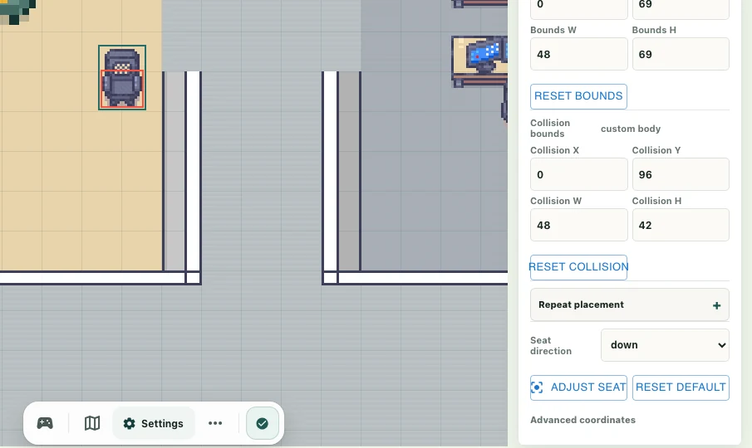Click the ADJUST SEAT button
This screenshot has height=448, width=752.
579,387
